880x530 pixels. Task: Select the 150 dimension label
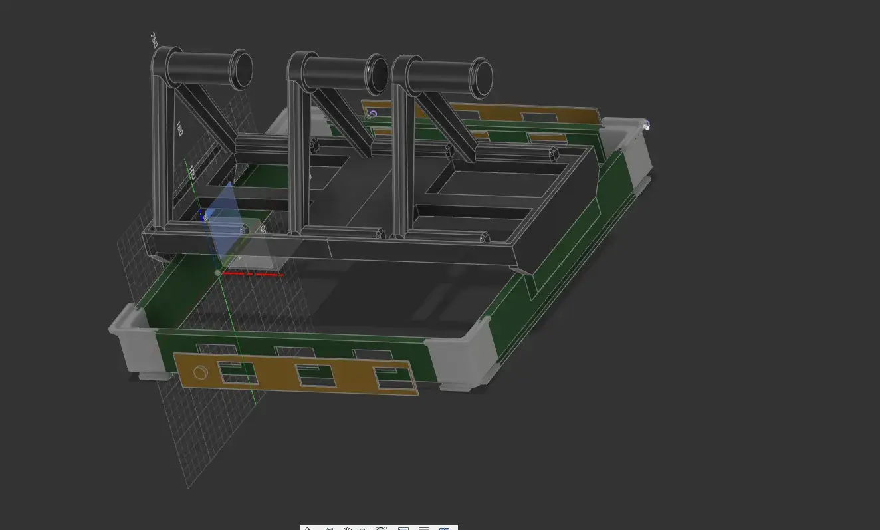[179, 128]
